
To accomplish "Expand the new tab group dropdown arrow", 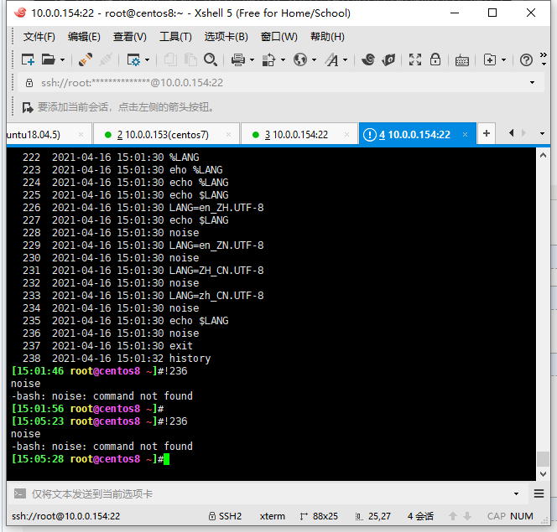I will click(x=503, y=60).
